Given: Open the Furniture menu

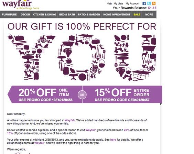Looking at the screenshot, I should click(9, 14).
